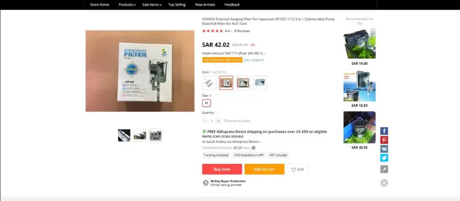Open the Get coupons link

[x=254, y=60]
